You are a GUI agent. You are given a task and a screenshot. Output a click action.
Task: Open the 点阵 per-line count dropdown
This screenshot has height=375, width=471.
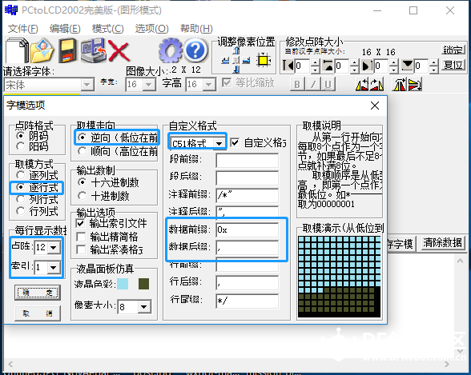(x=54, y=247)
